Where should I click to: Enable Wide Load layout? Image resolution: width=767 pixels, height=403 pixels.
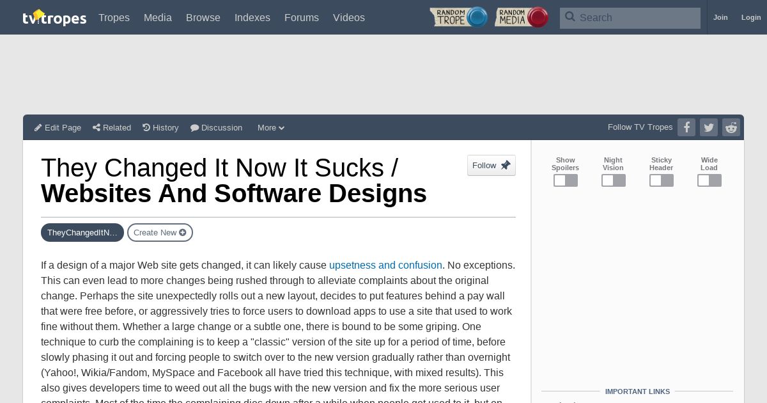(x=709, y=180)
